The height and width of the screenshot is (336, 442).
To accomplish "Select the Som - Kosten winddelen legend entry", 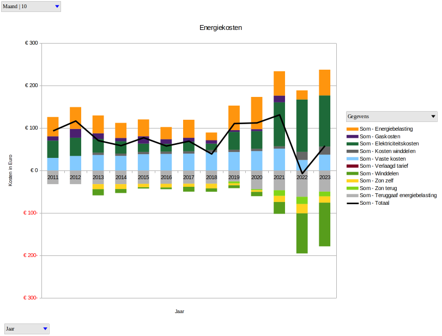I will tap(387, 151).
